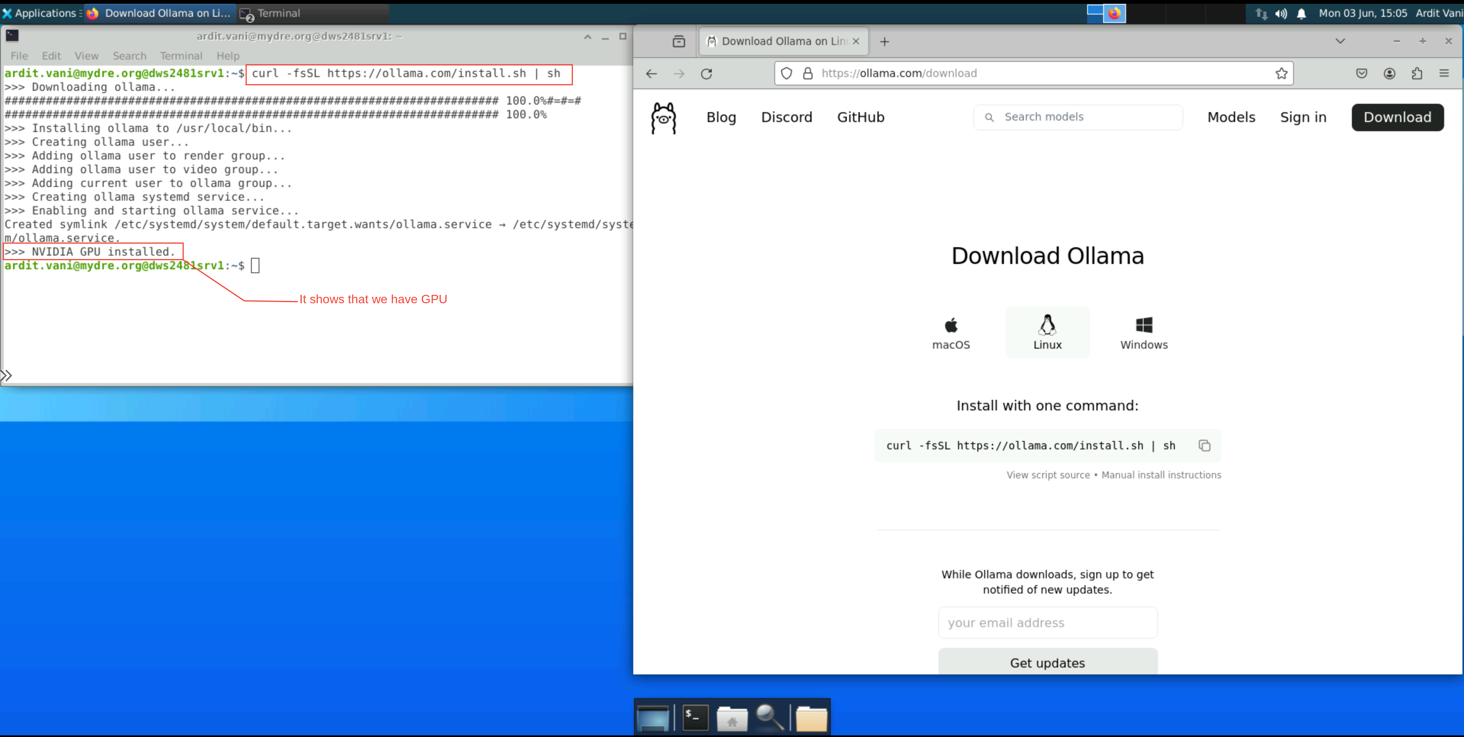1464x737 pixels.
Task: Open the Ollama llama logo home link
Action: [663, 118]
